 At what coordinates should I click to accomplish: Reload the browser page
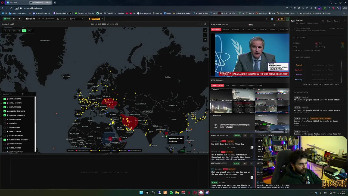(x=11, y=8)
